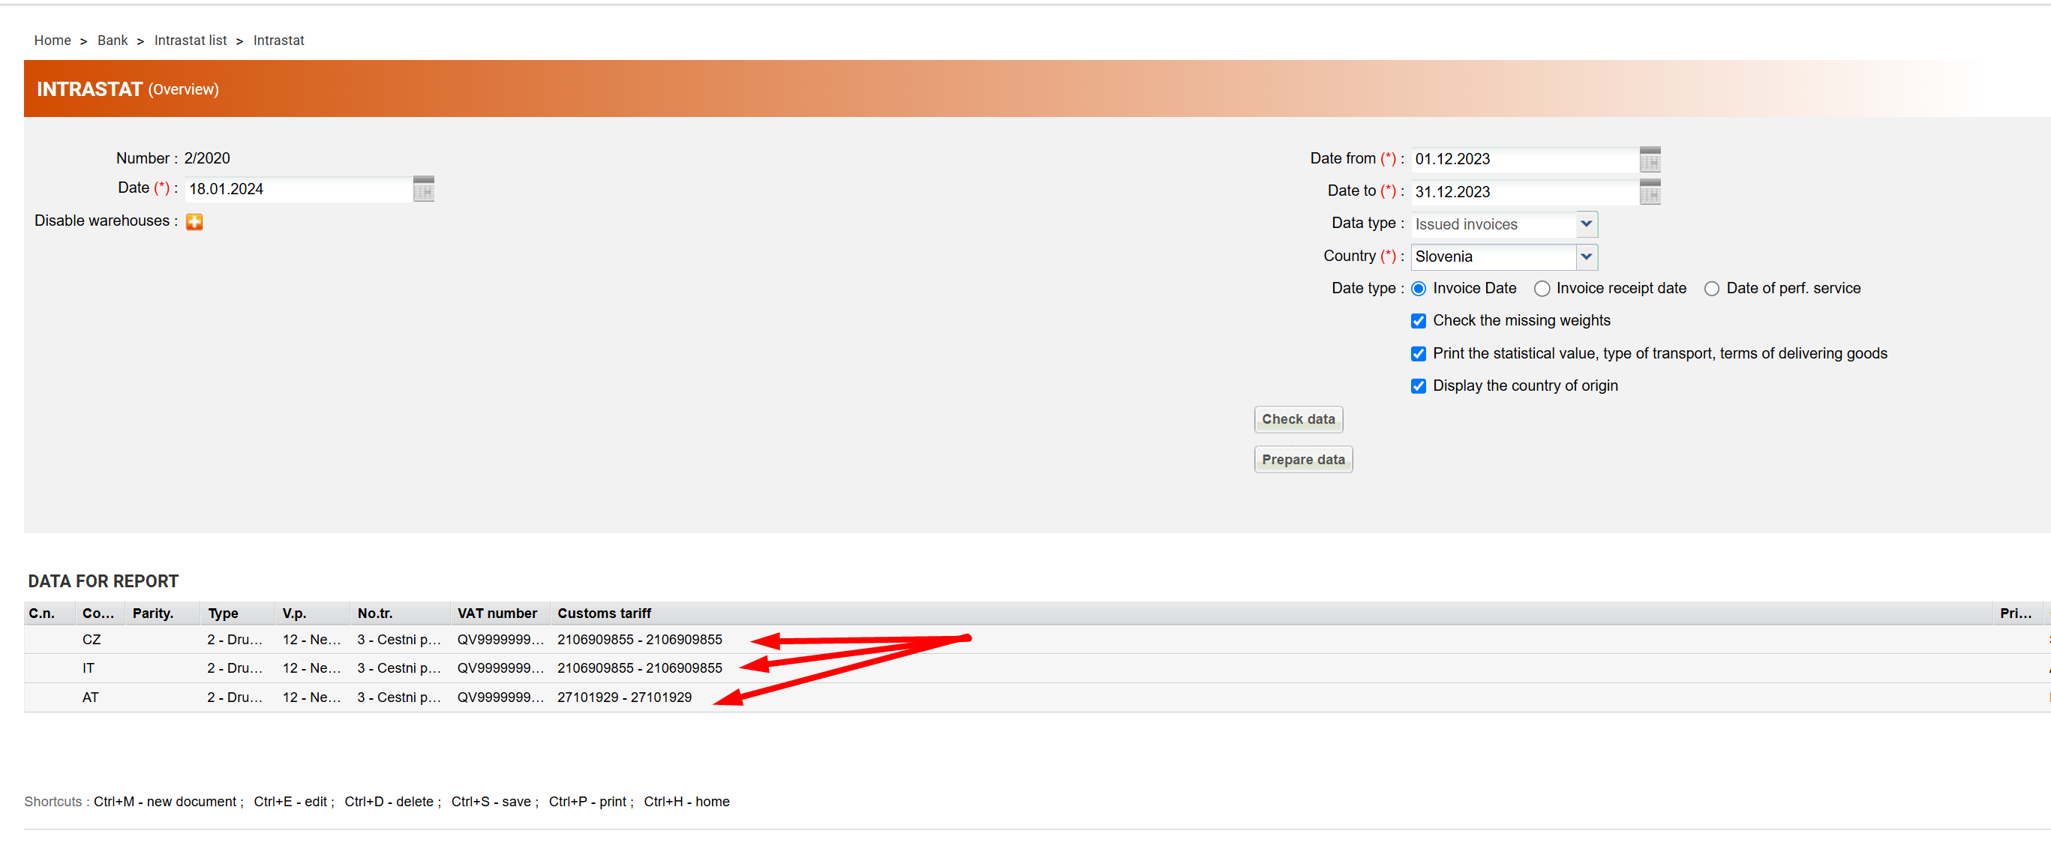Uncheck Check the missing weights checkbox
The width and height of the screenshot is (2051, 852).
pos(1418,321)
